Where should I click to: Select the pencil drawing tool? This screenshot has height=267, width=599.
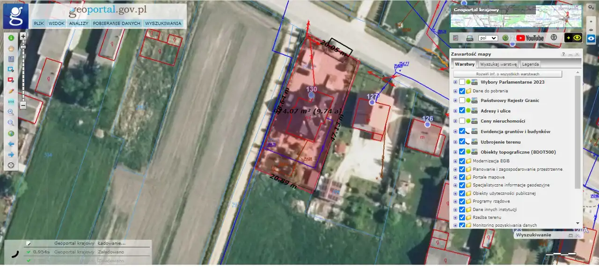(x=11, y=91)
